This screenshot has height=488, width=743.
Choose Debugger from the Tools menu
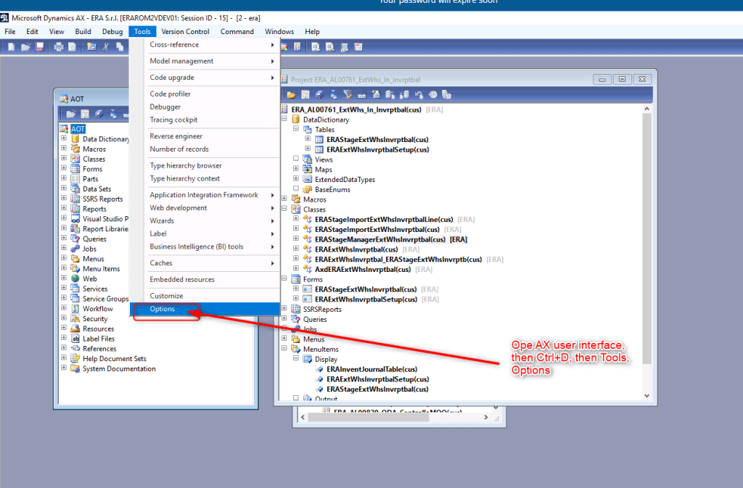(x=165, y=107)
